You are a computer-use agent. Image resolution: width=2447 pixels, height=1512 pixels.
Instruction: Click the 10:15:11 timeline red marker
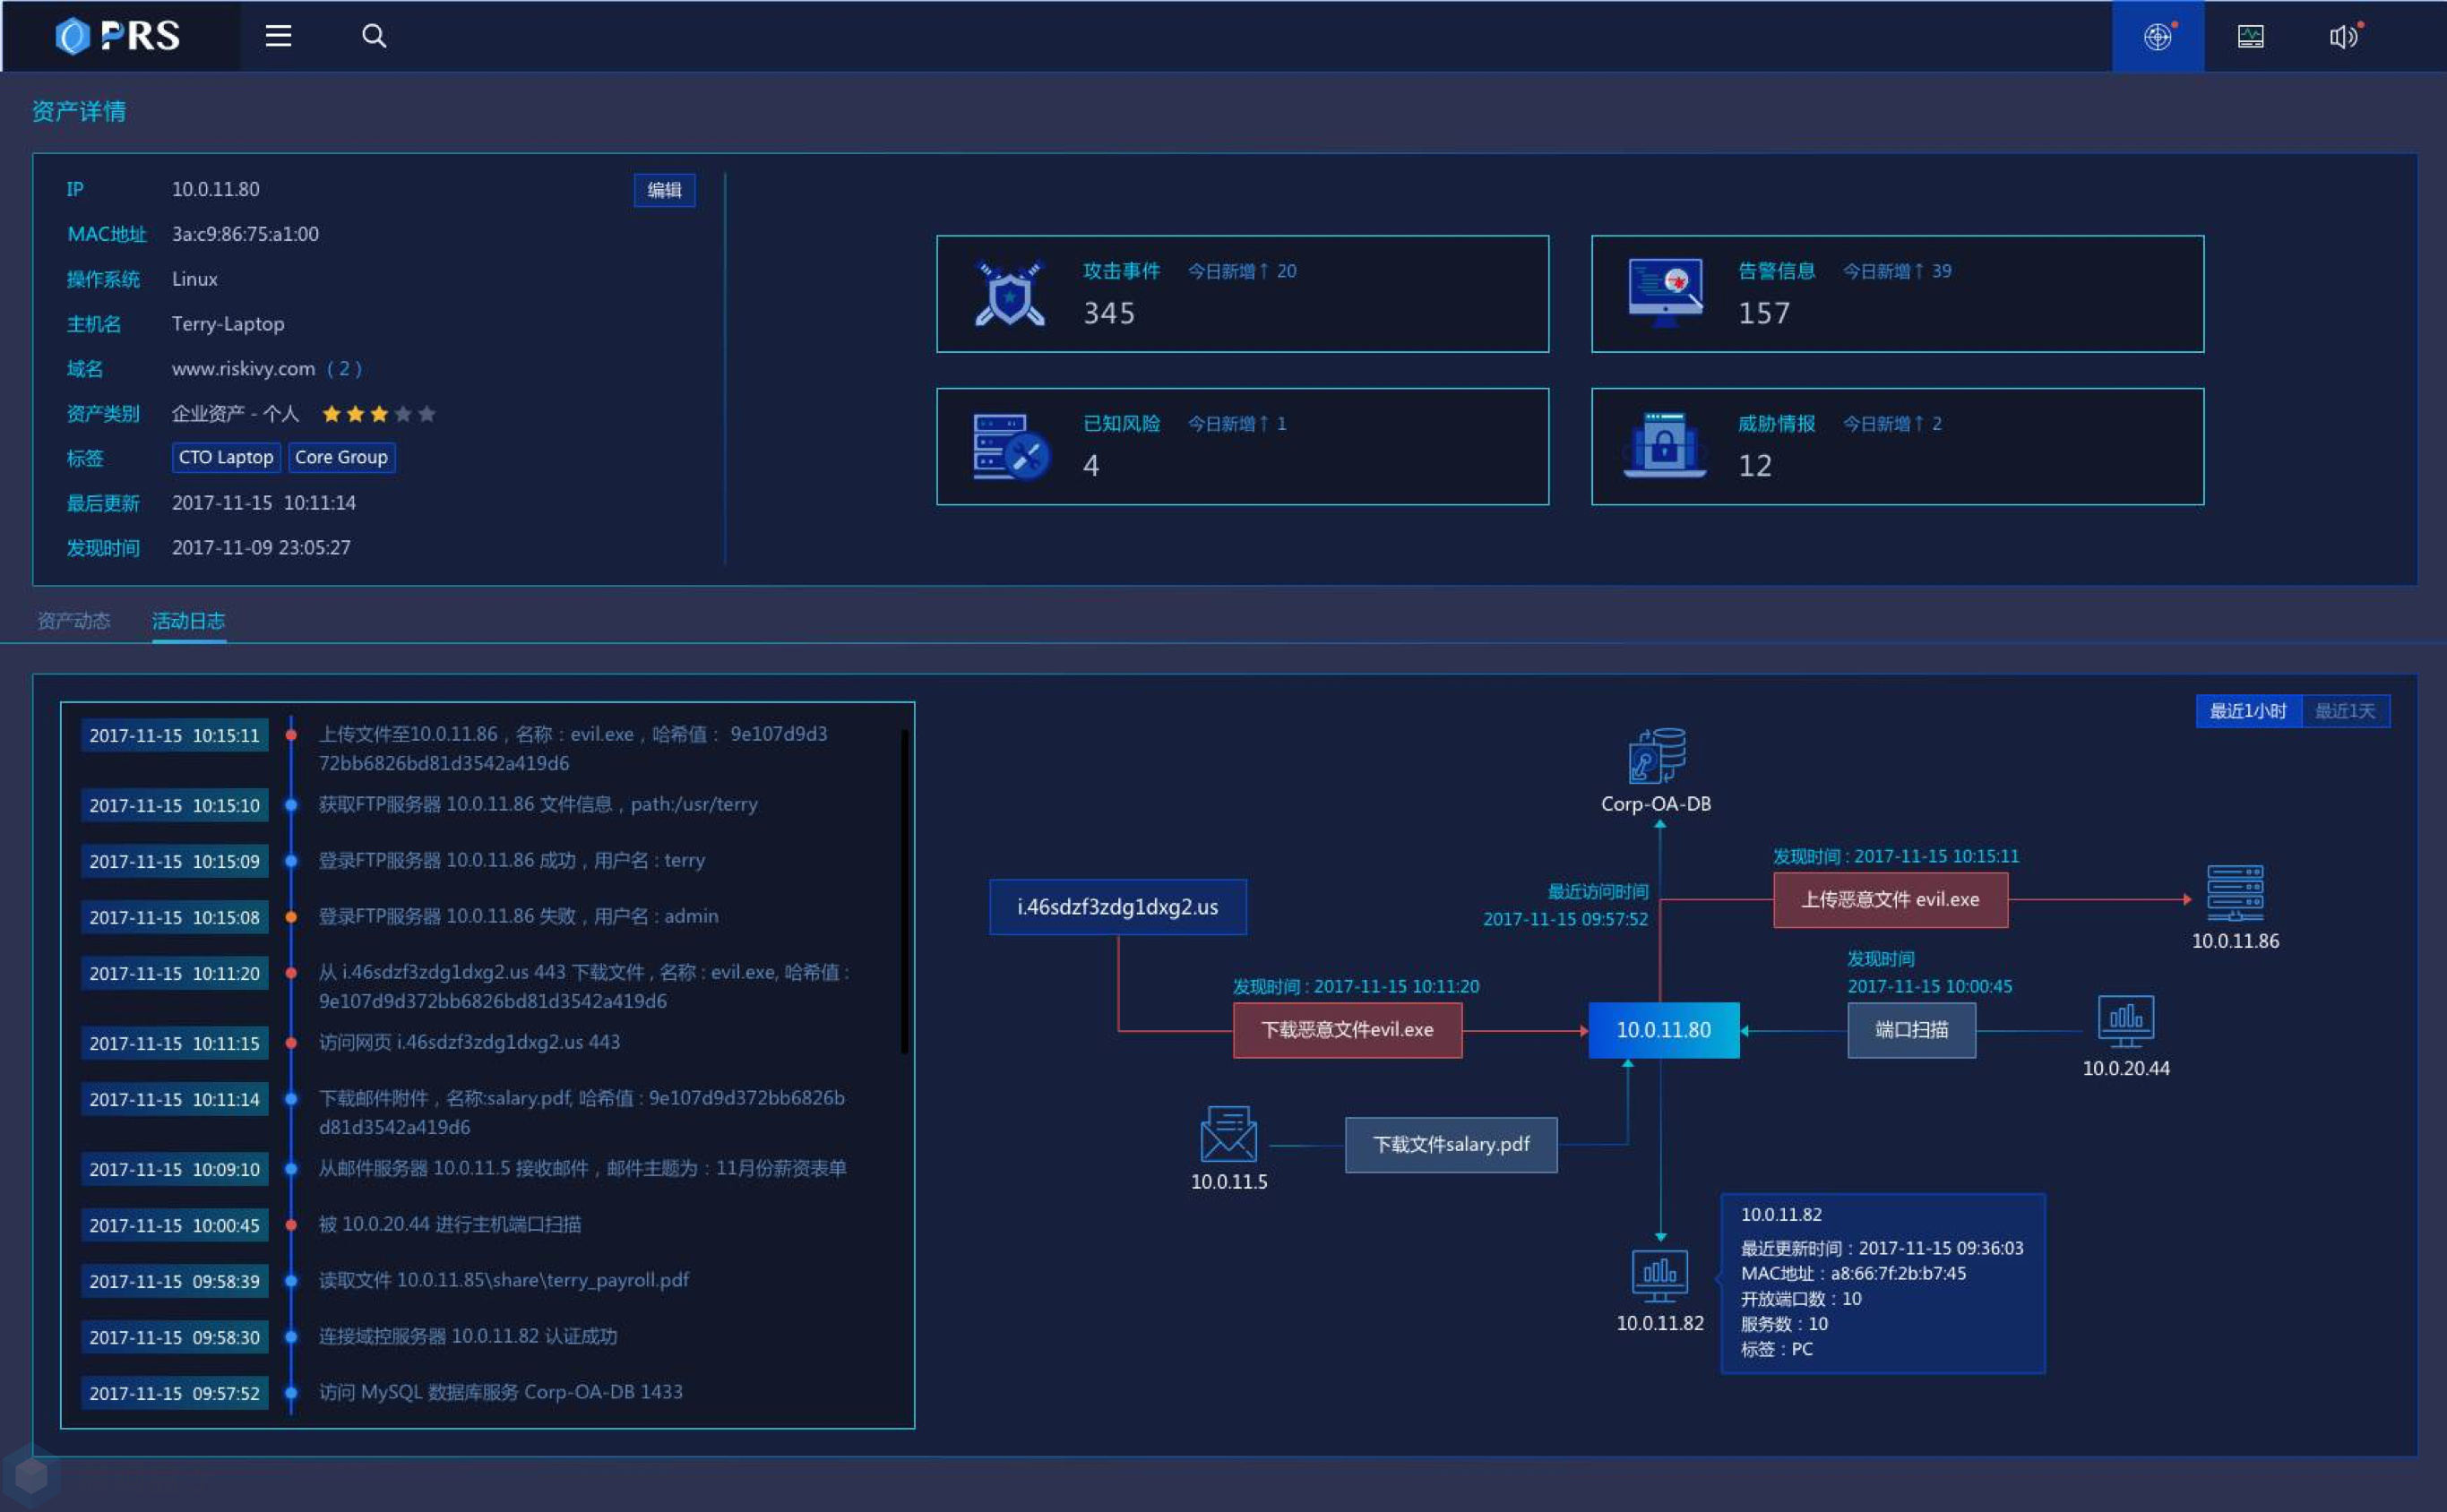[x=291, y=735]
